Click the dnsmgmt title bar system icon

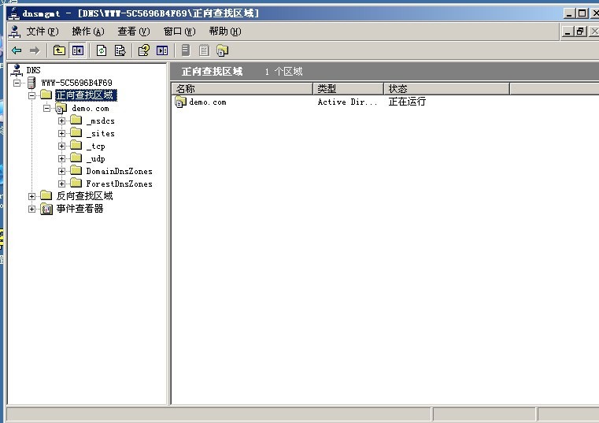14,13
